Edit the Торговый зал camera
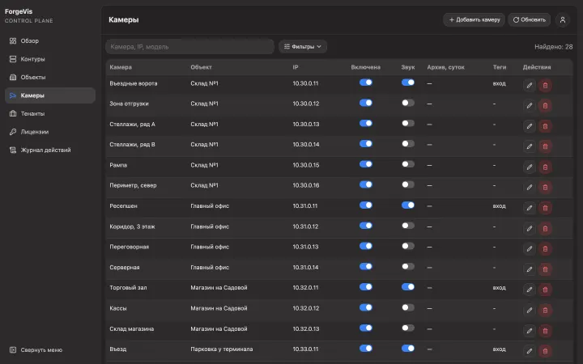Viewport: 583px width, 364px height. tap(529, 290)
